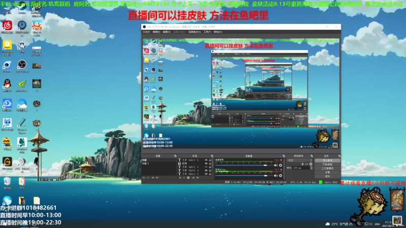Pop out the Scene Transitions panel dock icon
The width and height of the screenshot is (406, 228).
coord(312,156)
